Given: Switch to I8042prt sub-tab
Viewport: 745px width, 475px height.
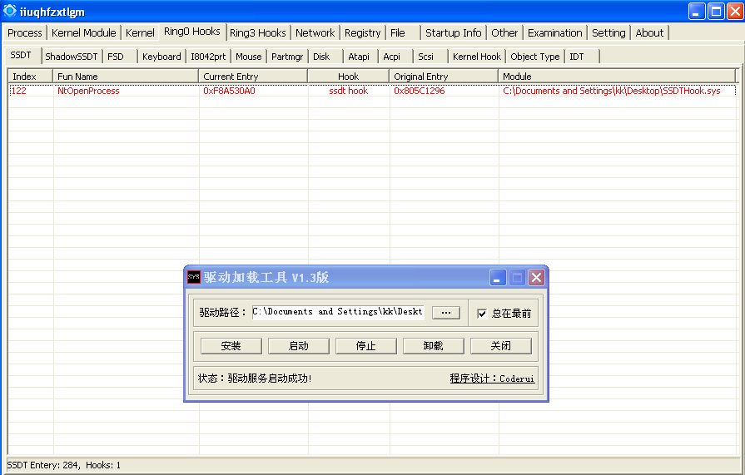Looking at the screenshot, I should (208, 57).
